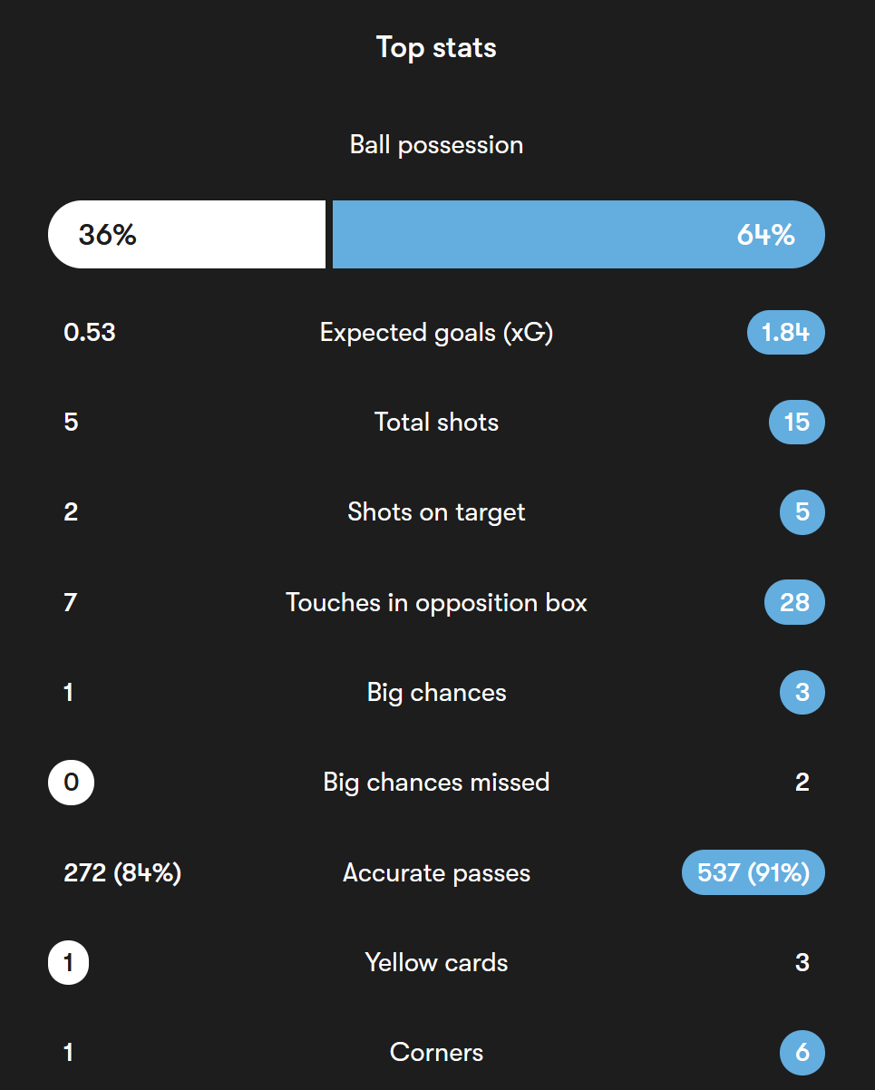
Task: Click the white 0 big chances missed badge
Action: (x=71, y=783)
